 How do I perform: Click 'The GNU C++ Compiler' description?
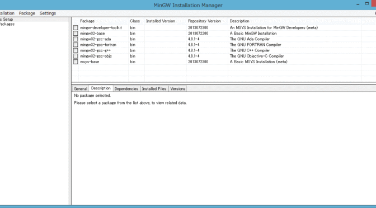[250, 50]
